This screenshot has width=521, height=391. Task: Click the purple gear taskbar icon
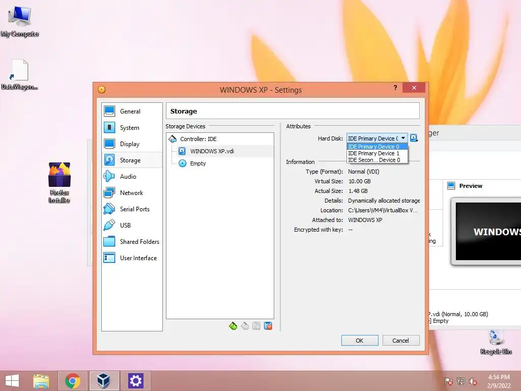tap(135, 381)
